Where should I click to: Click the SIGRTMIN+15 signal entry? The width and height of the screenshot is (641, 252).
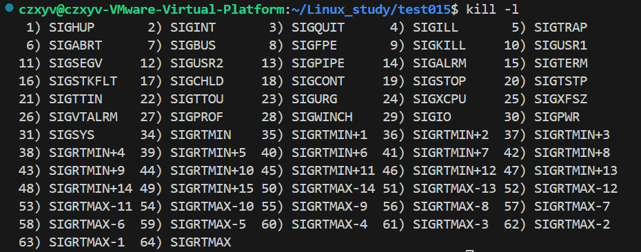(212, 189)
